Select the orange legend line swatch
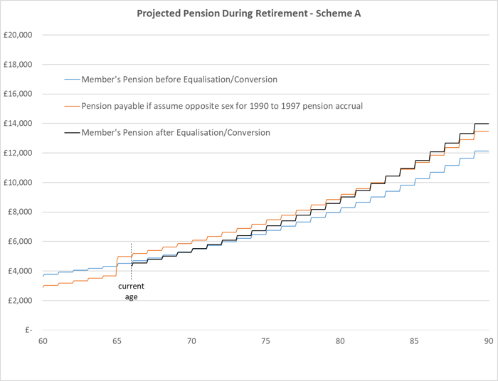Viewport: 498px width, 381px height. pyautogui.click(x=72, y=106)
